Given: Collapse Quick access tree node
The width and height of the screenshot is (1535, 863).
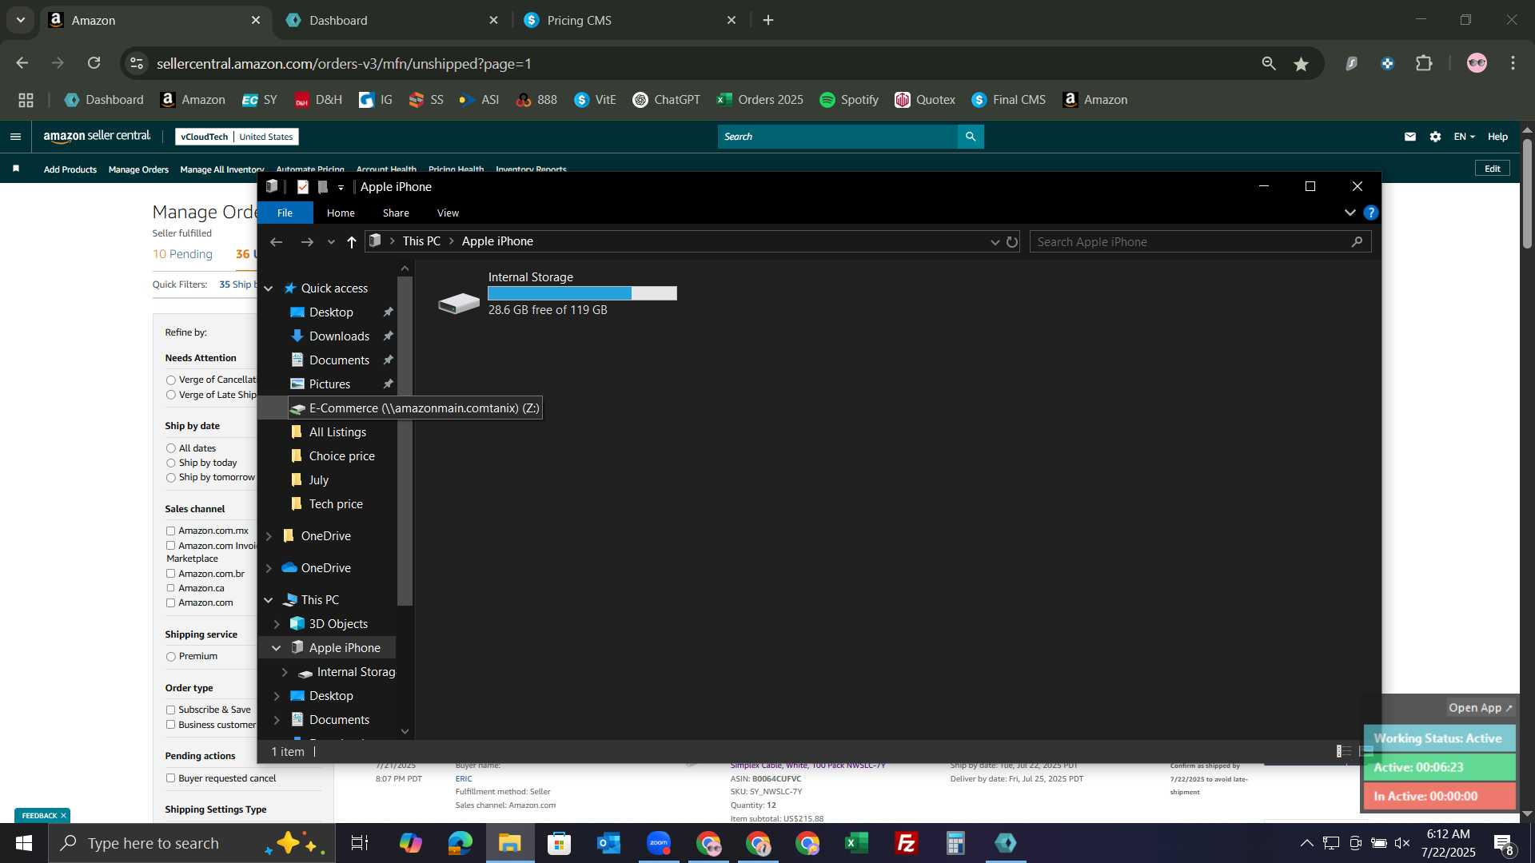Looking at the screenshot, I should (269, 288).
